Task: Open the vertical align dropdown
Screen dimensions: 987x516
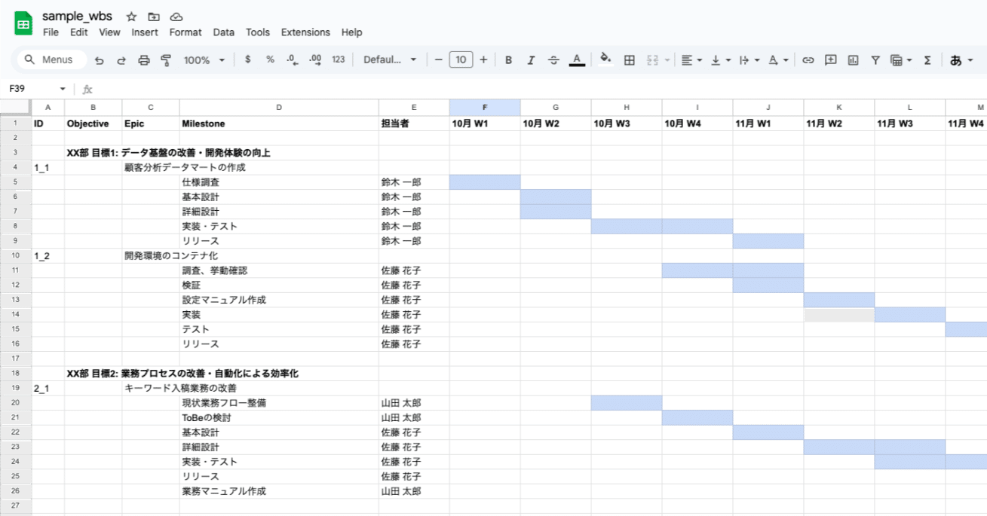Action: (721, 60)
